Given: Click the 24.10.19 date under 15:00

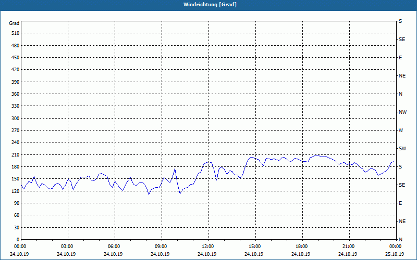Looking at the screenshot, I should pyautogui.click(x=254, y=254).
